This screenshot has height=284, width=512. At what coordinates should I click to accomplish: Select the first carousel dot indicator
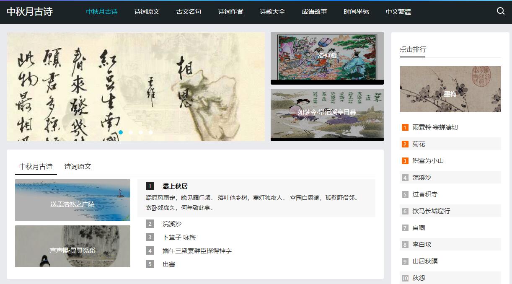pos(121,132)
